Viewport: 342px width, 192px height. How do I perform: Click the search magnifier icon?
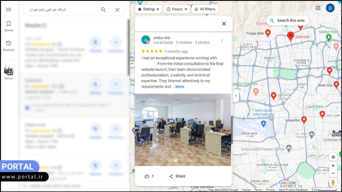[103, 10]
